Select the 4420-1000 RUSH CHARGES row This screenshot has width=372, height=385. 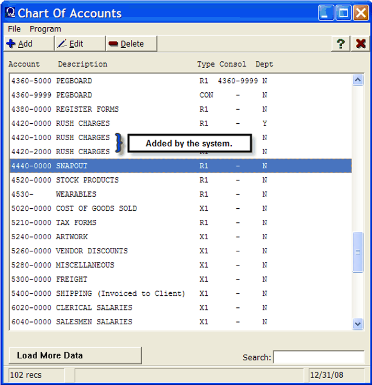tap(181, 137)
